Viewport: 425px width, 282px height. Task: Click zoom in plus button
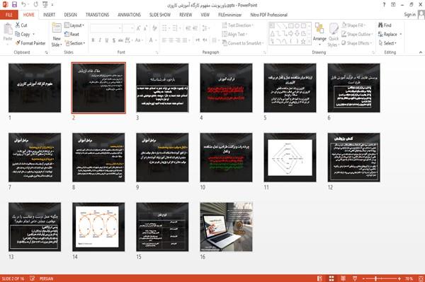[x=399, y=278]
